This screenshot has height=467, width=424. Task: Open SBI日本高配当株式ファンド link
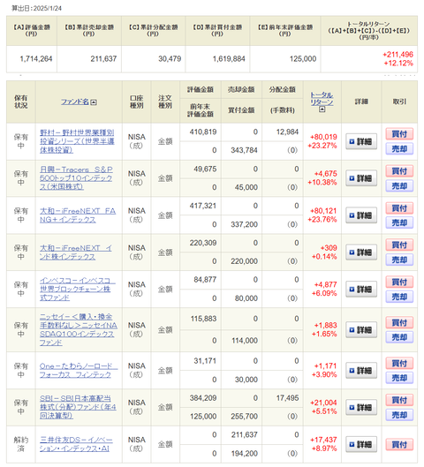[78, 407]
